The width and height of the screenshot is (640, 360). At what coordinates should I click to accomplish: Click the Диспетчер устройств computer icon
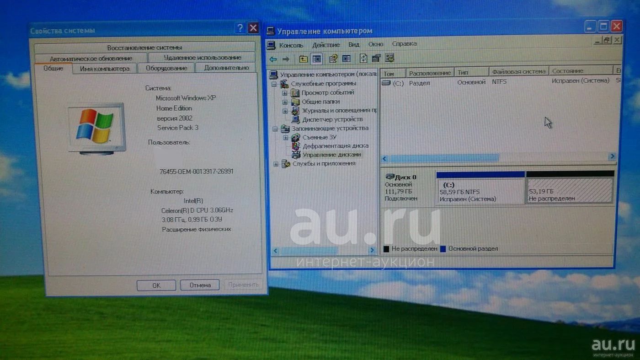pos(296,119)
